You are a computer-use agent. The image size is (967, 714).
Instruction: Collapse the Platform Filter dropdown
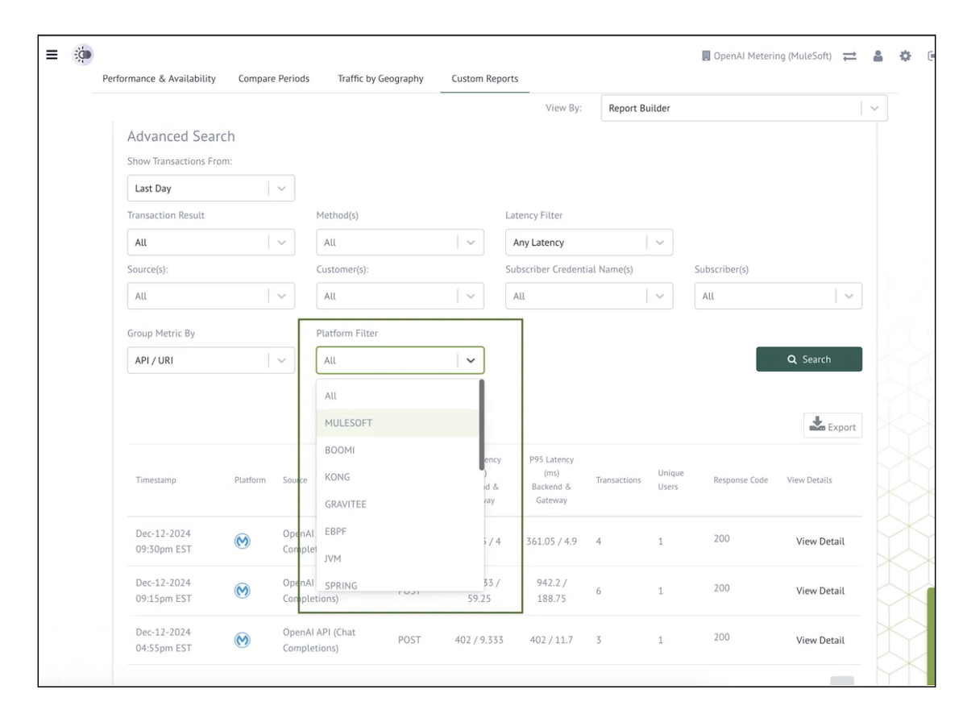[x=400, y=360]
